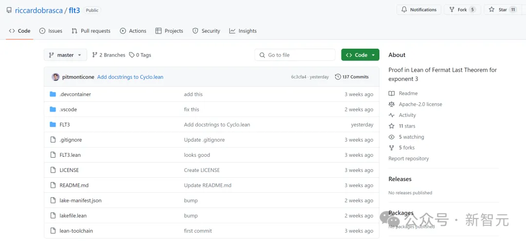
Task: Expand the master branch dropdown
Action: [65, 55]
